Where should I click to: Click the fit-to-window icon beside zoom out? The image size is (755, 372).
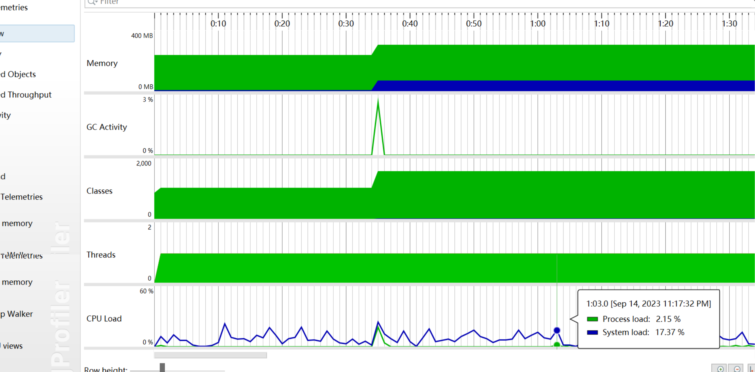pos(752,369)
